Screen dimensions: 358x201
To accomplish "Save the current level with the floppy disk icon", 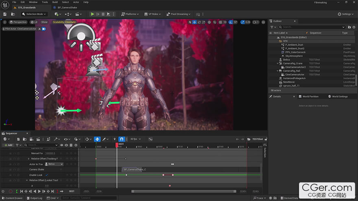I will tap(5, 14).
